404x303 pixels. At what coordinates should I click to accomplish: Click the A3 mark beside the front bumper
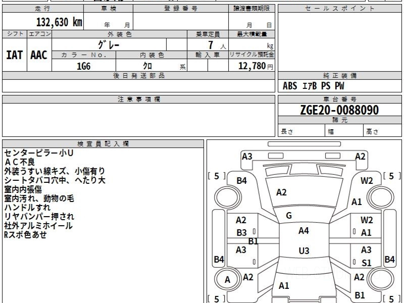pyautogui.click(x=247, y=156)
